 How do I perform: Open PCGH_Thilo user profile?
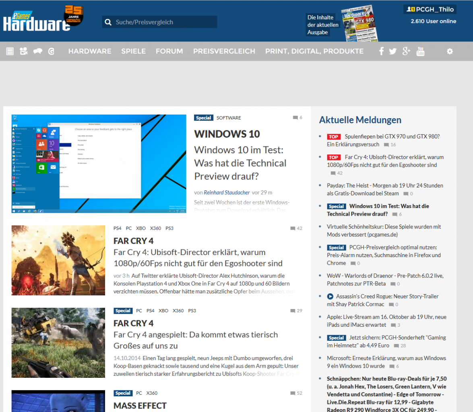click(435, 9)
